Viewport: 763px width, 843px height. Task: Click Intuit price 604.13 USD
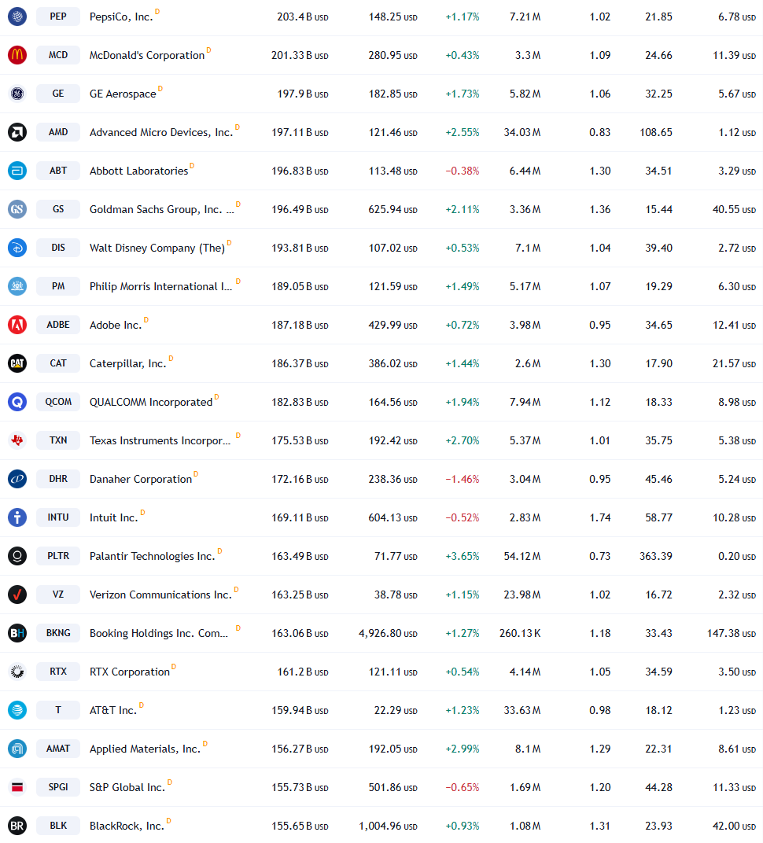pyautogui.click(x=393, y=517)
